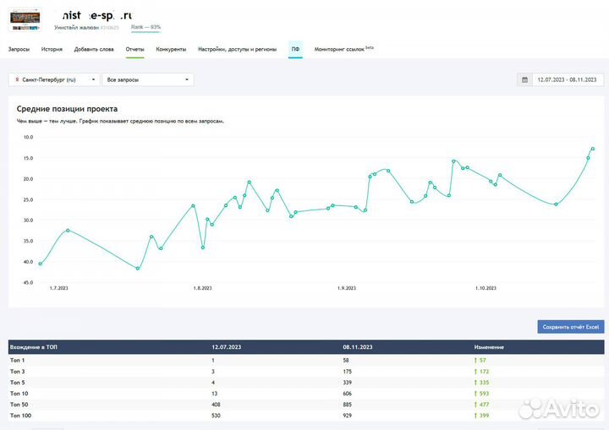Go to the Добавить слова tab
609x430 pixels.
[94, 50]
